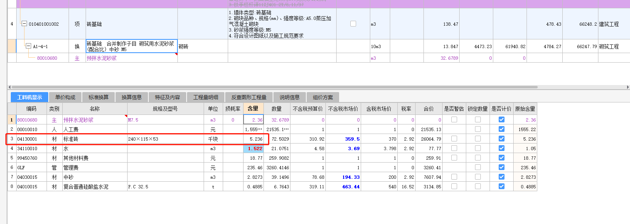
Task: Click the A1-4-1 name field 砖基础 合并制作子目
Action: (131, 46)
